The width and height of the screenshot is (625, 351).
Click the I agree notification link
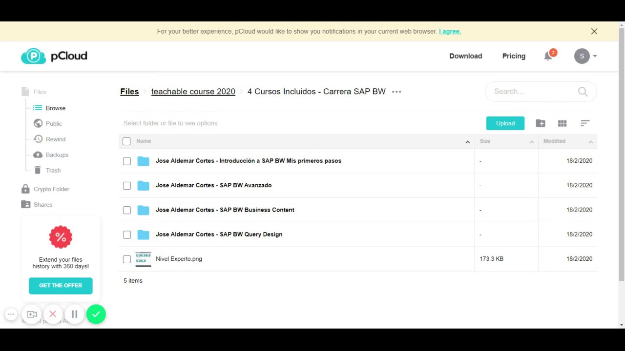(450, 31)
